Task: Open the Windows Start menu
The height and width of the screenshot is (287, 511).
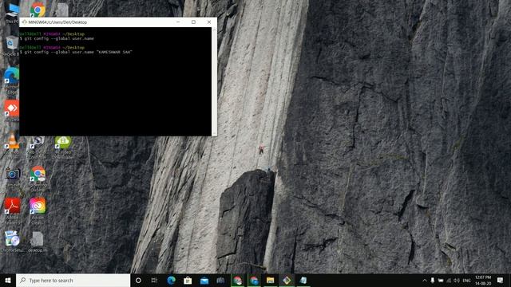Action: pyautogui.click(x=8, y=280)
